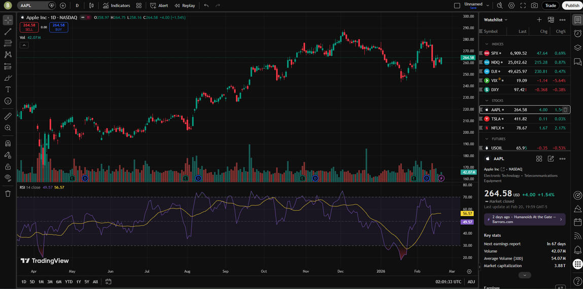Click the red SELL 264.58 button
The image size is (583, 289).
pyautogui.click(x=29, y=27)
